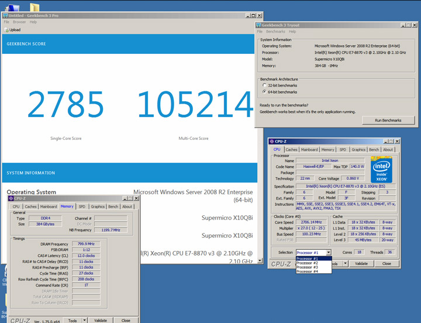
Task: Click the Upload toolbar icon in Geekbench
Action: [7, 30]
